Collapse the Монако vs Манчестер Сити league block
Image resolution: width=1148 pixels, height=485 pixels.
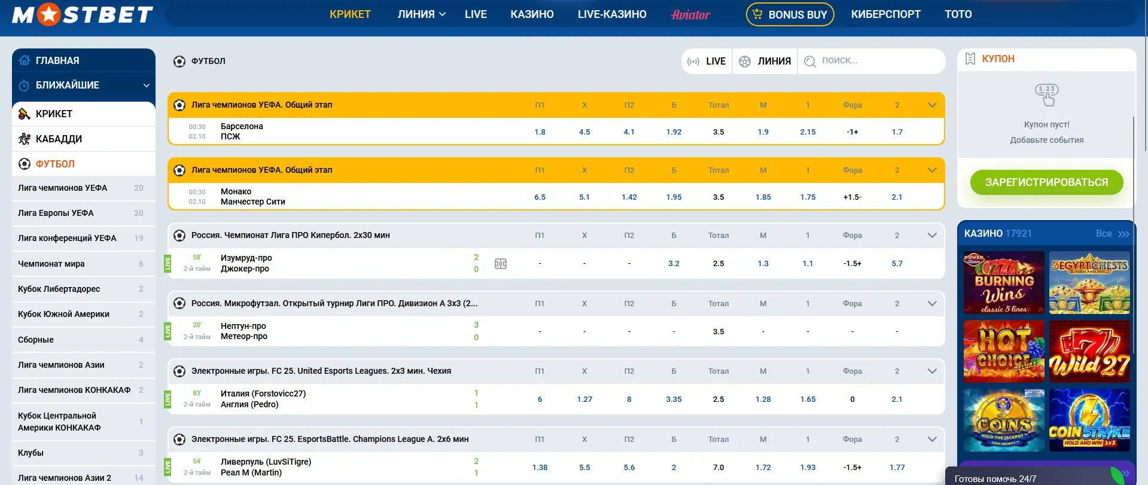(931, 170)
